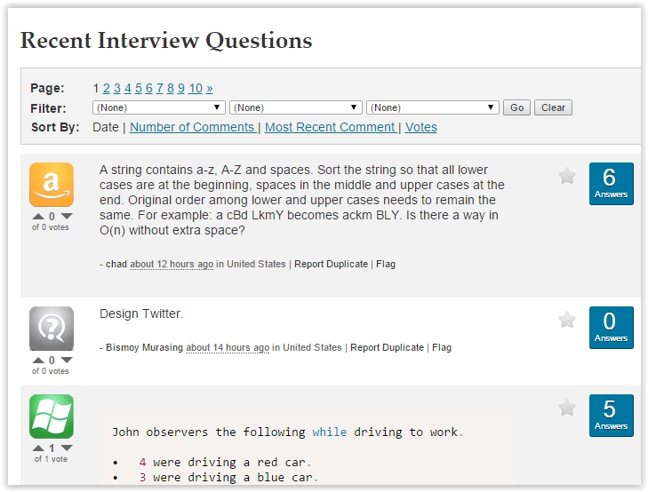Upvote the John observes cars question
The image size is (648, 492).
coord(37,448)
